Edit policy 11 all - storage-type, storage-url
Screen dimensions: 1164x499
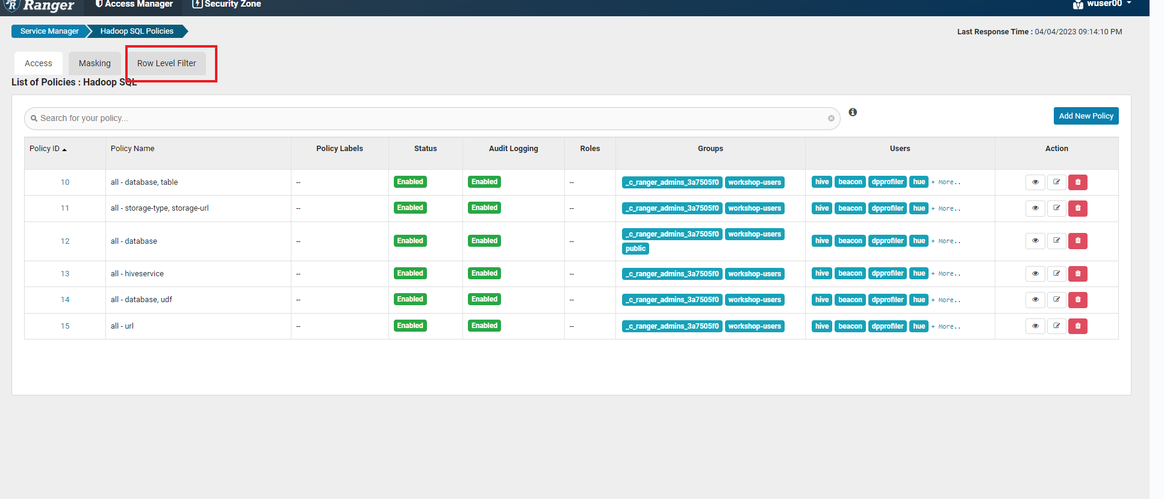pyautogui.click(x=1057, y=208)
